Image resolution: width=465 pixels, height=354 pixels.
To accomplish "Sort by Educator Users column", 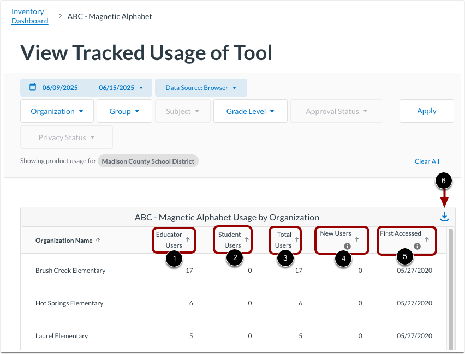I will point(187,238).
